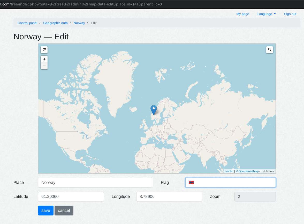Save the place edits
Viewport: 304px width, 224px height.
click(46, 211)
